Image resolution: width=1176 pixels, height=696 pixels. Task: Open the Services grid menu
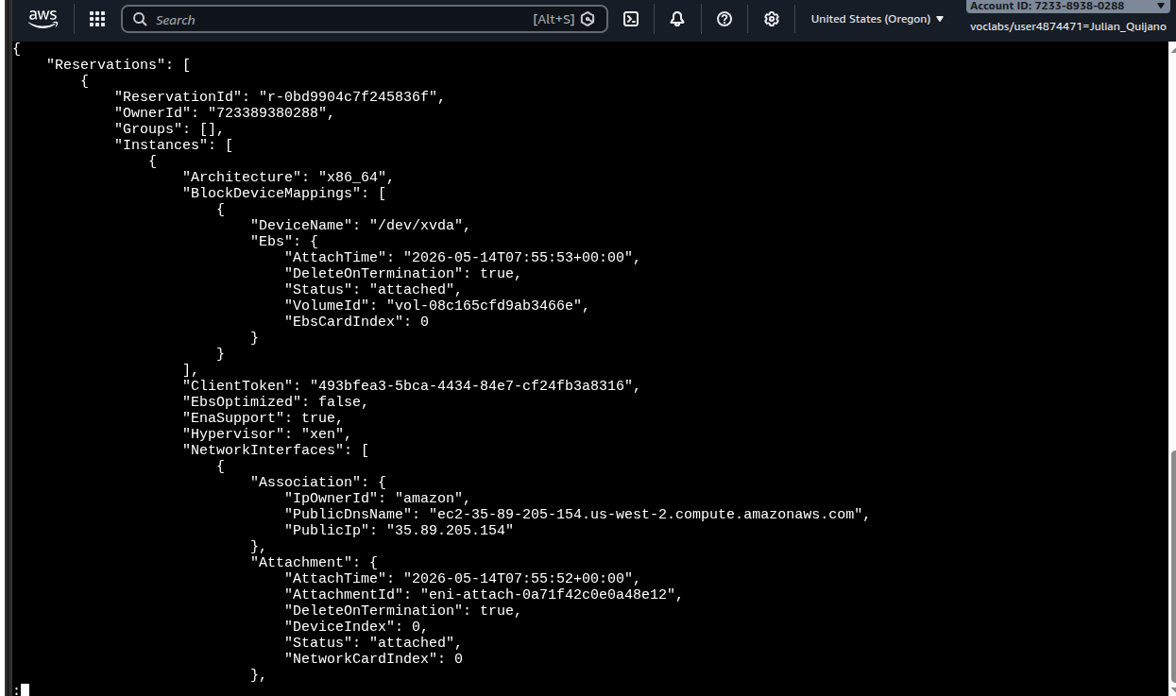pyautogui.click(x=97, y=19)
